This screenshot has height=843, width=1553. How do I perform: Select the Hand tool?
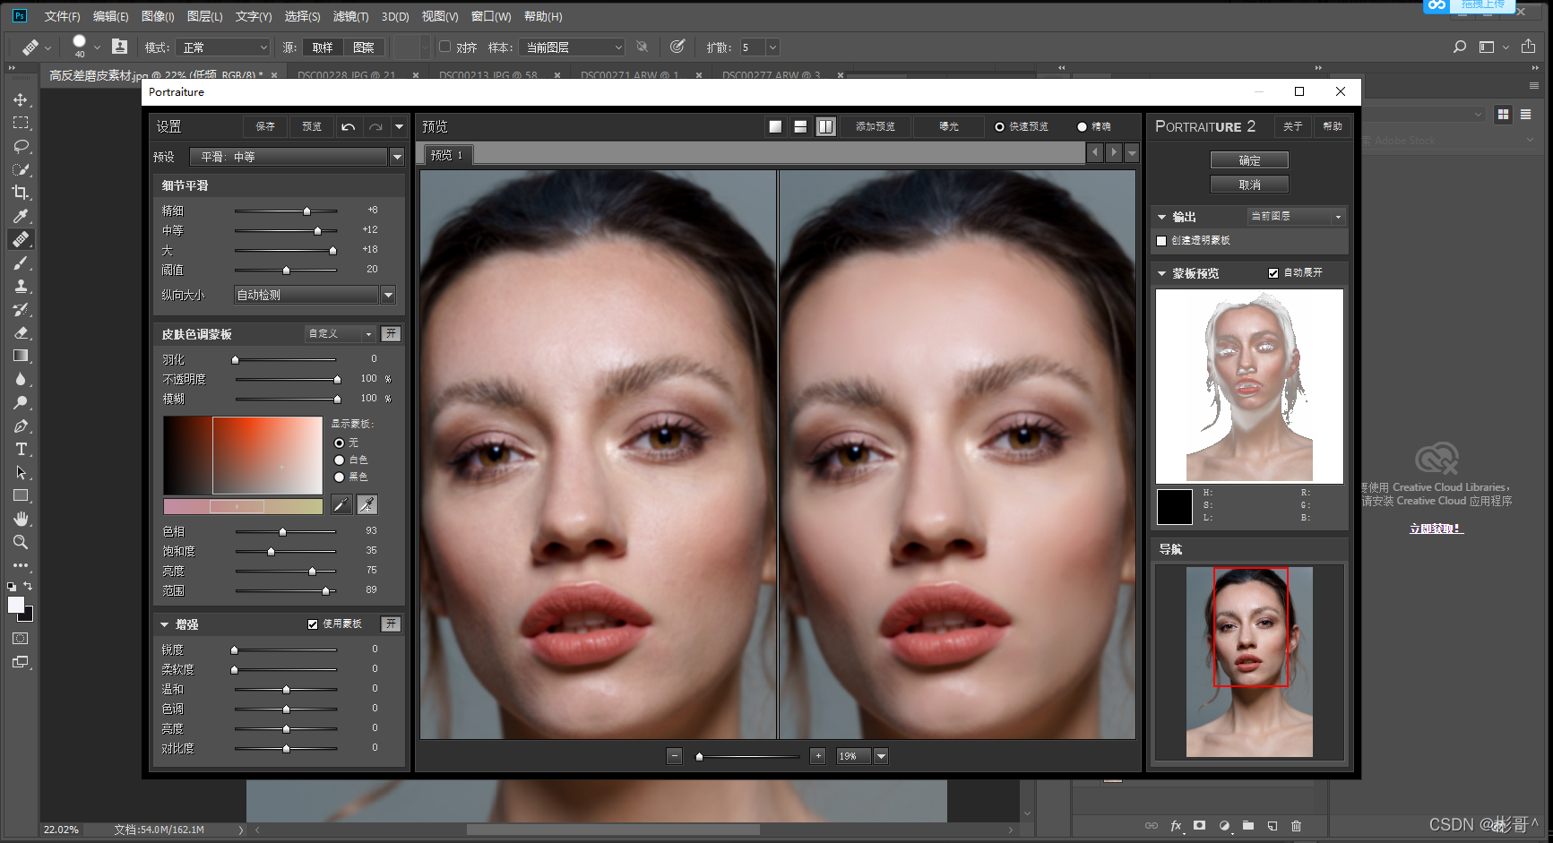[21, 519]
